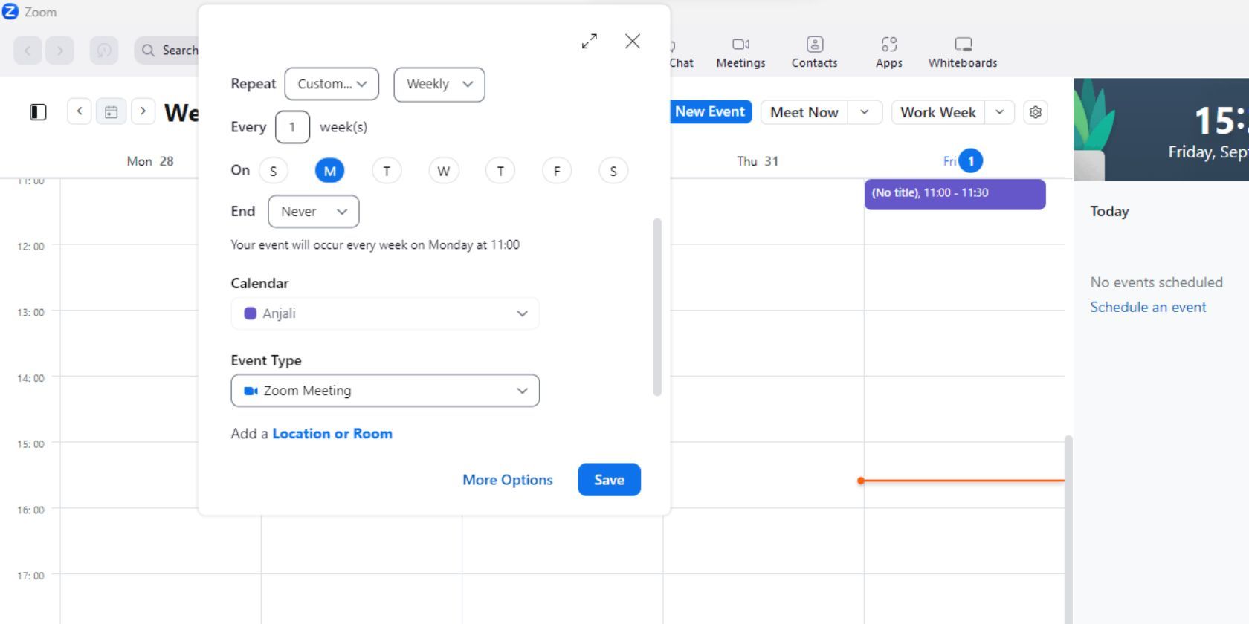1249x624 pixels.
Task: Select the Thu 31 day header
Action: point(758,161)
